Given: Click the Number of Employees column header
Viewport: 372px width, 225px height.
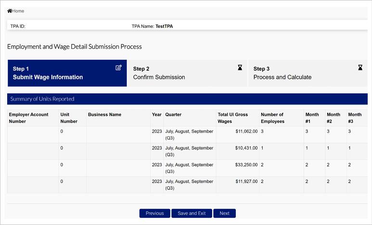Looking at the screenshot, I should tap(272, 118).
